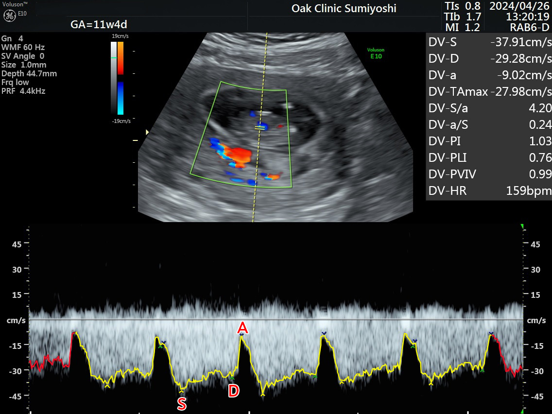Image resolution: width=552 pixels, height=414 pixels.
Task: Click the GA=11w4d gestational age label
Action: click(99, 25)
